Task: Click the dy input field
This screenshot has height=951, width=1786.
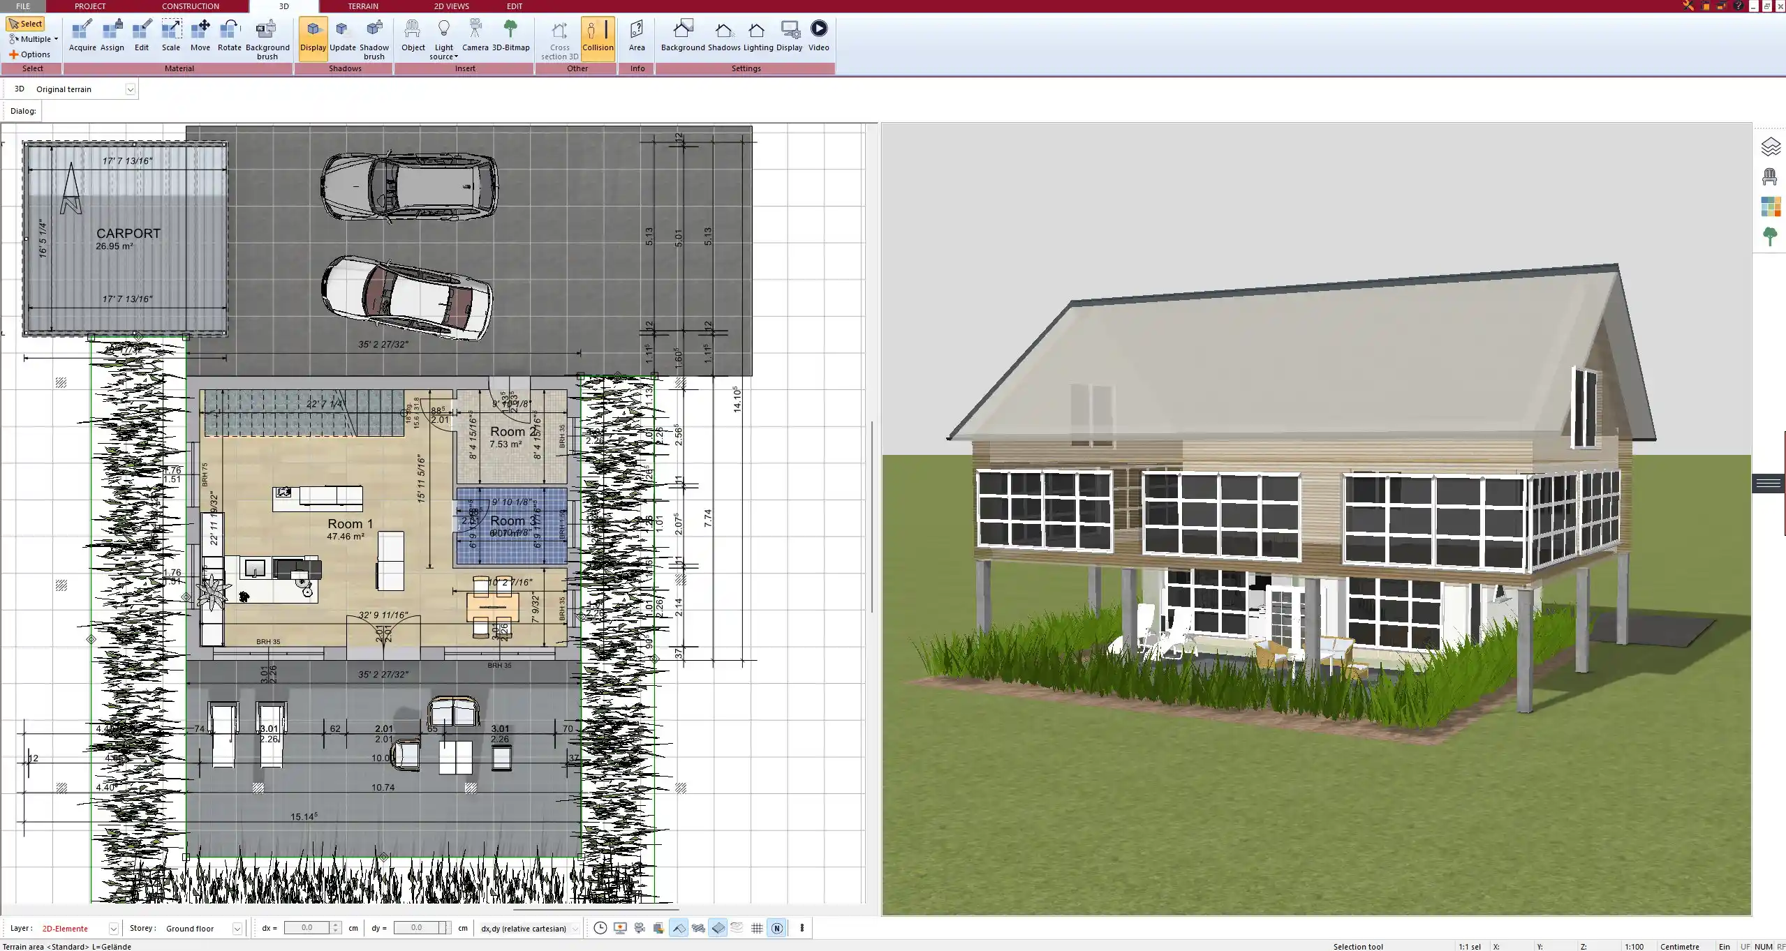Action: pos(417,928)
